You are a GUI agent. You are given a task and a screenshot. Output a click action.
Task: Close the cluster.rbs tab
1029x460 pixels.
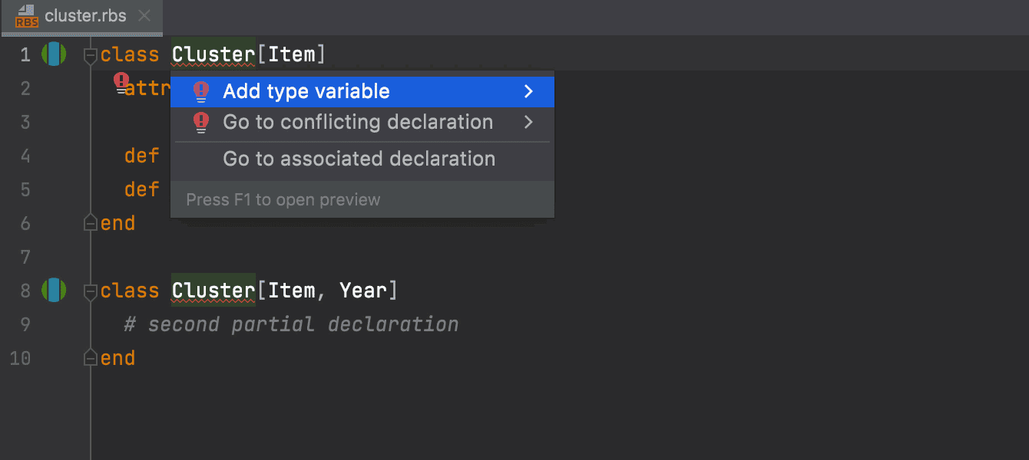[x=144, y=15]
